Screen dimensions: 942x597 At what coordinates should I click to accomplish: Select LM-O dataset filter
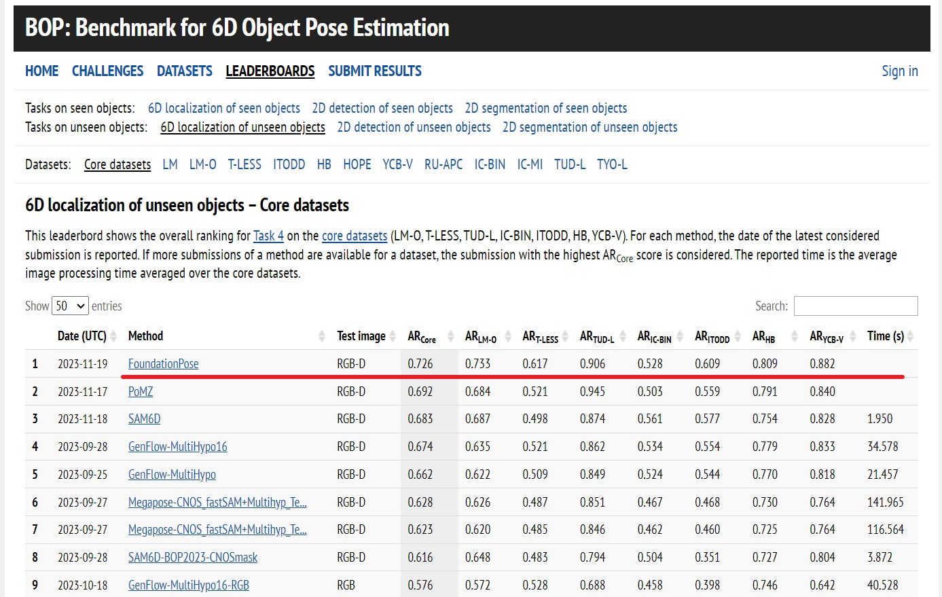pyautogui.click(x=203, y=164)
